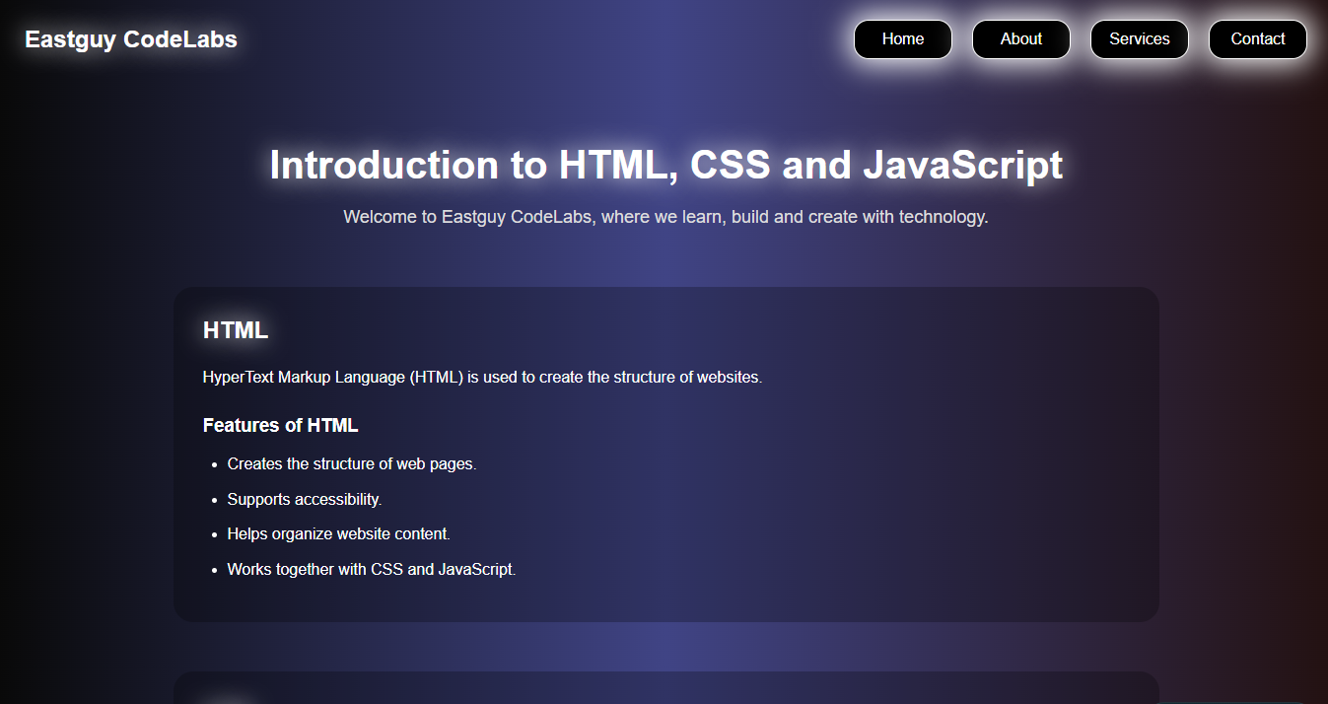Click the bullet before 'Creates the structure'
Screen dimensions: 1328x704
click(x=214, y=464)
